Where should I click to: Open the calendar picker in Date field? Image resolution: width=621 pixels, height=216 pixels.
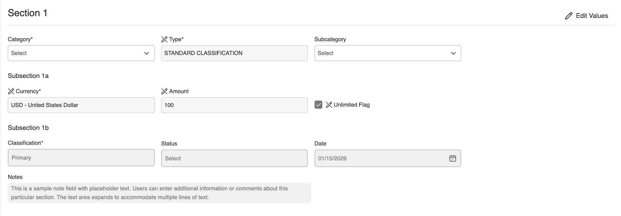pyautogui.click(x=452, y=158)
